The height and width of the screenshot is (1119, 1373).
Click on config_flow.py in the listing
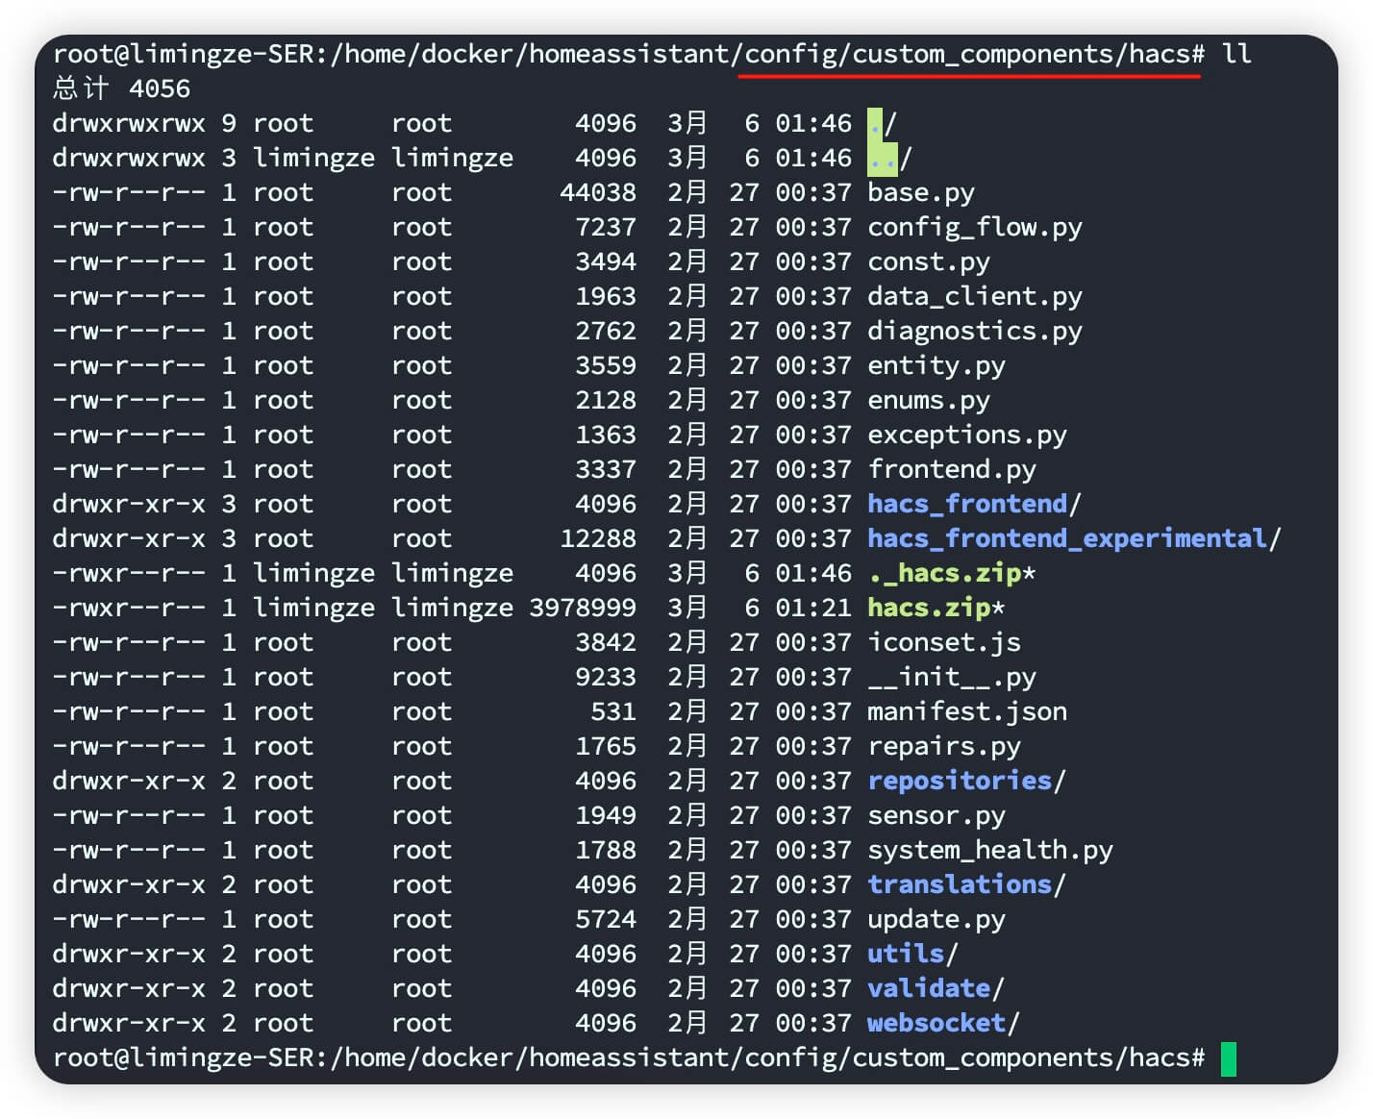[x=974, y=228]
